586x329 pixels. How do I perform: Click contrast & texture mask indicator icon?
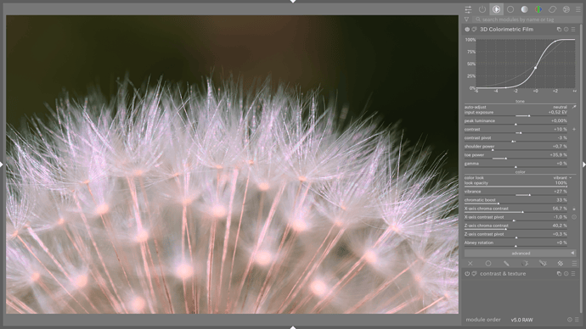point(474,274)
